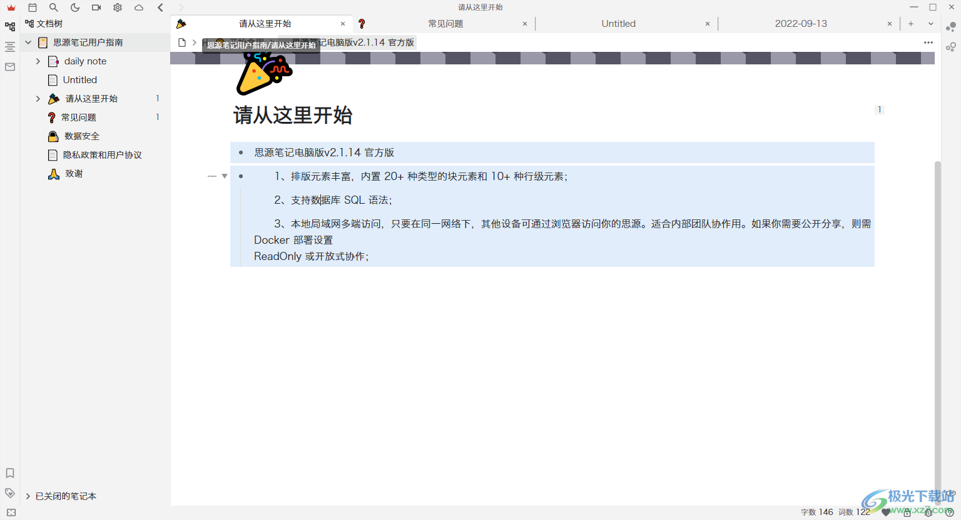Viewport: 961px width, 520px height.
Task: Select the document tree sidebar icon
Action: (9, 26)
